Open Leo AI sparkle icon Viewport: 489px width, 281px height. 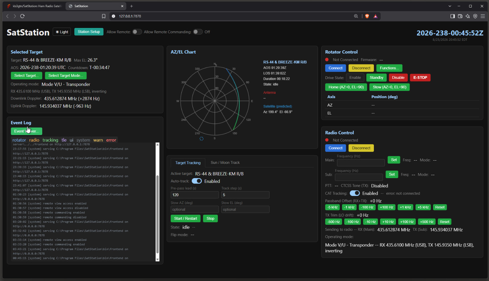coord(468,16)
